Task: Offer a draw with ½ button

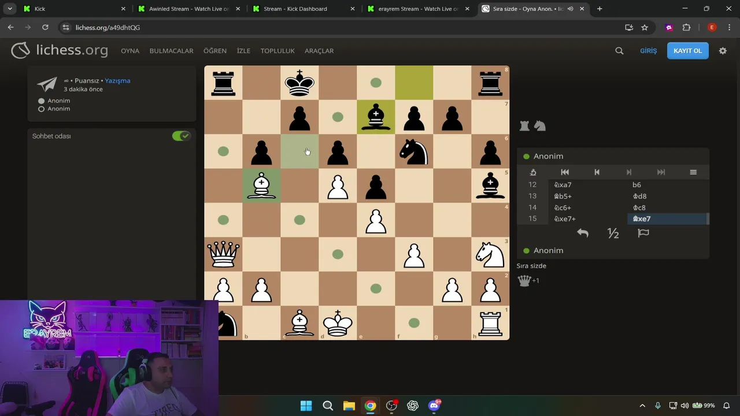Action: (x=613, y=233)
